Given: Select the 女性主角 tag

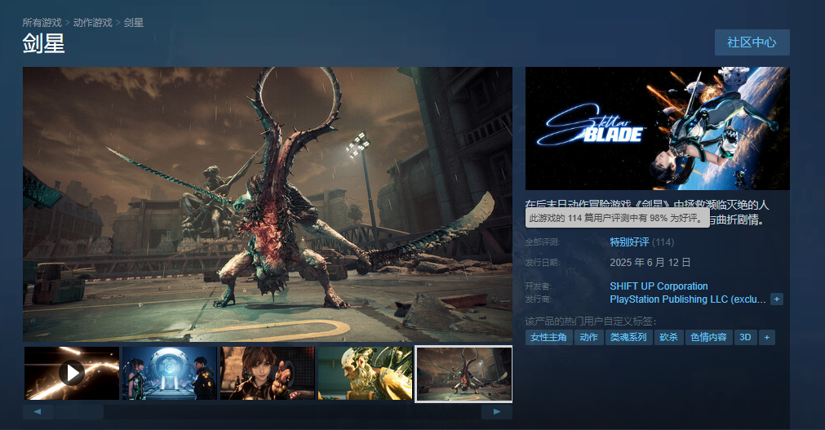Looking at the screenshot, I should pos(548,337).
